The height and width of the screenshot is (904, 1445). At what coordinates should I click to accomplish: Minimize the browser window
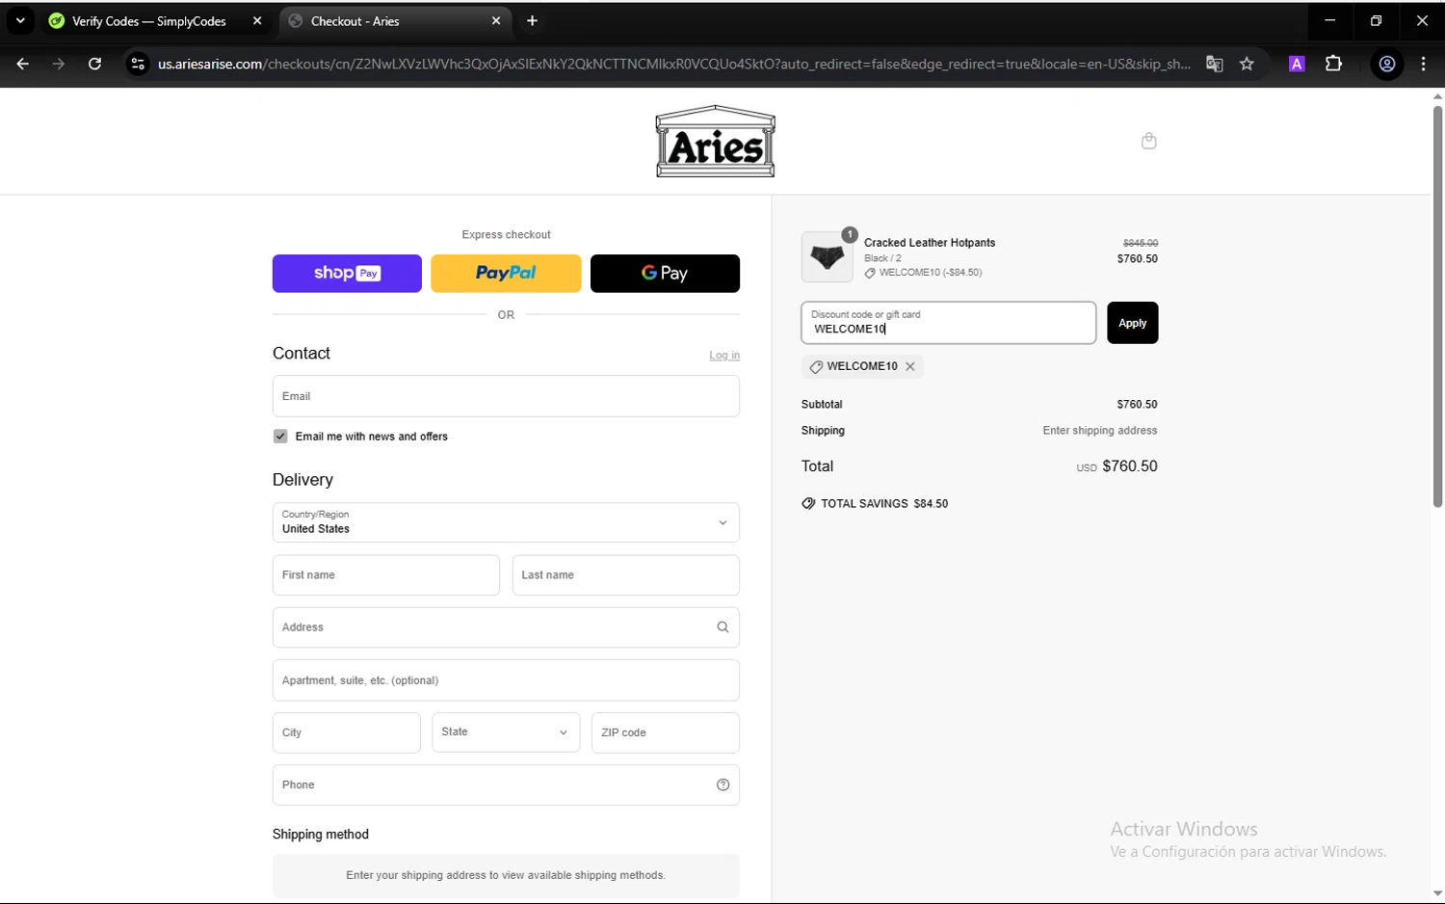[1330, 20]
